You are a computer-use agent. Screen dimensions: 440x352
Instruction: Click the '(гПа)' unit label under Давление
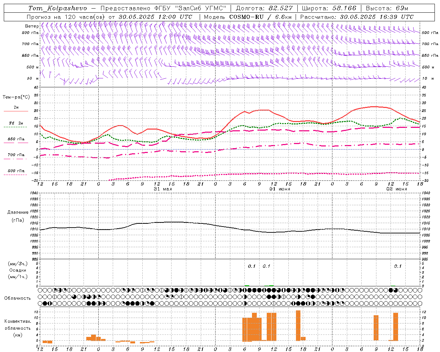18,220
